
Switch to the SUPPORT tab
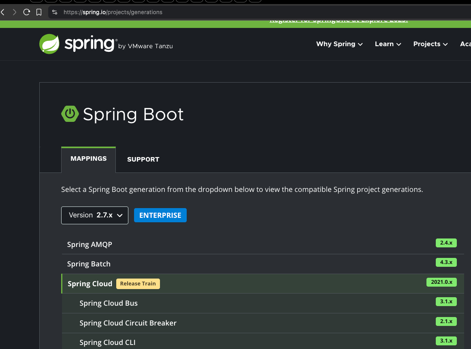(x=143, y=160)
